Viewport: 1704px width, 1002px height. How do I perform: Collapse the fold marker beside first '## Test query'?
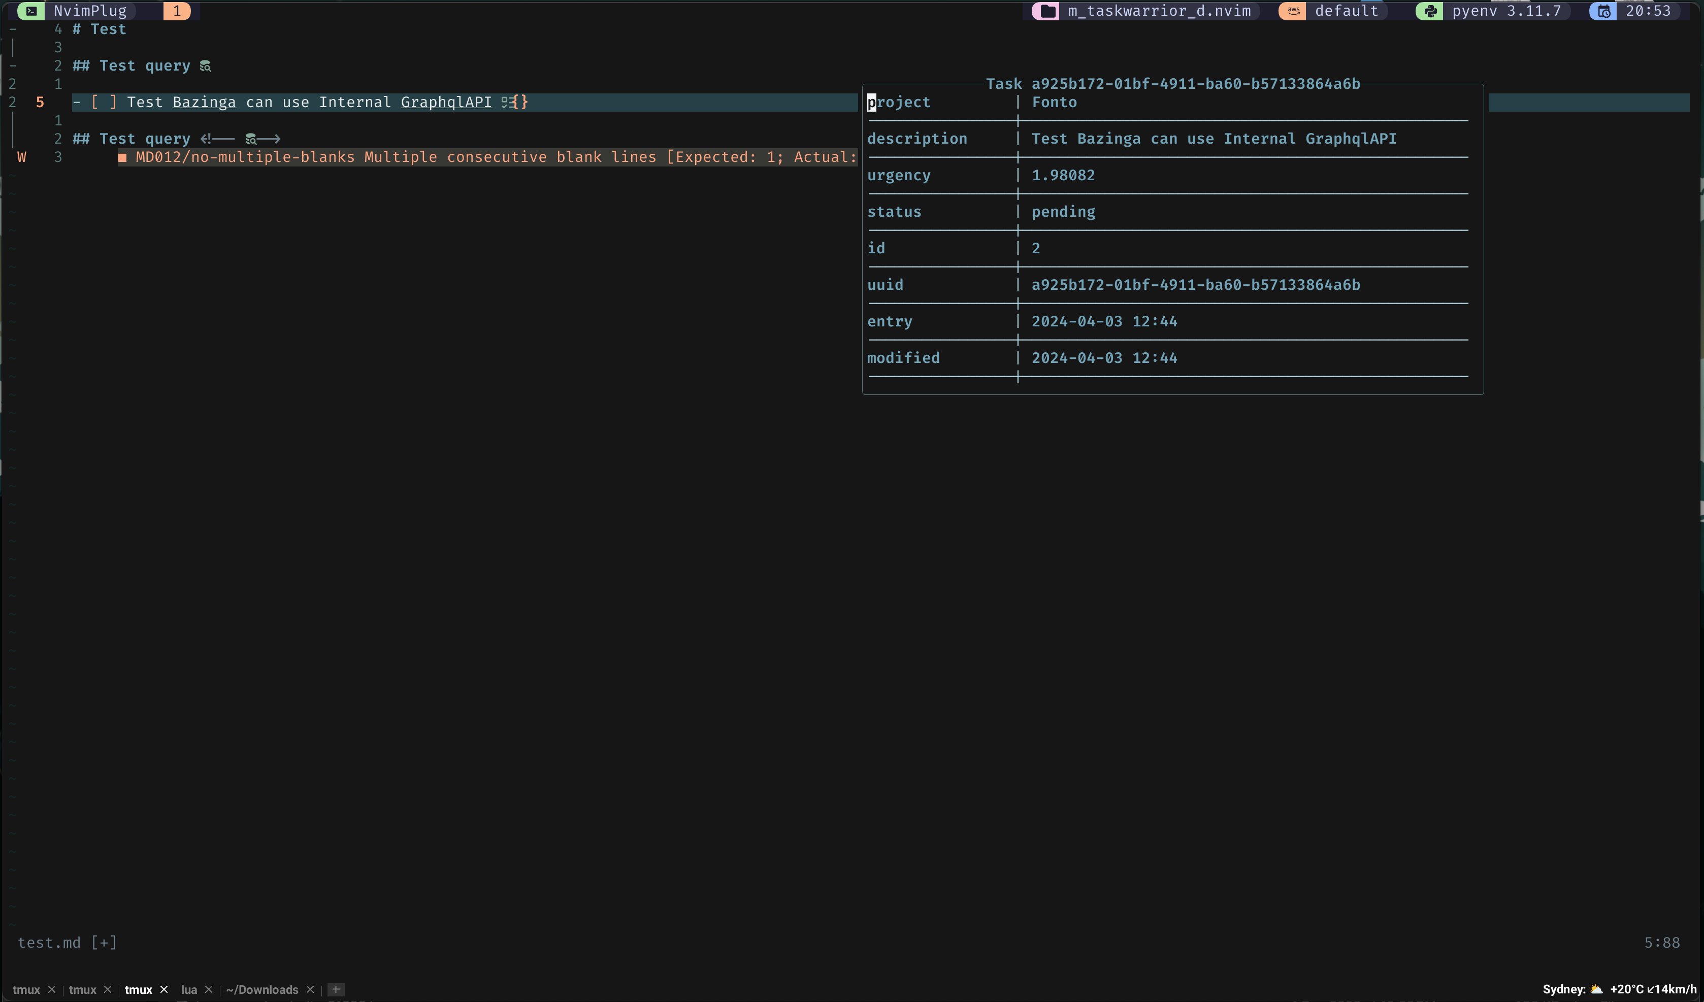(x=12, y=66)
